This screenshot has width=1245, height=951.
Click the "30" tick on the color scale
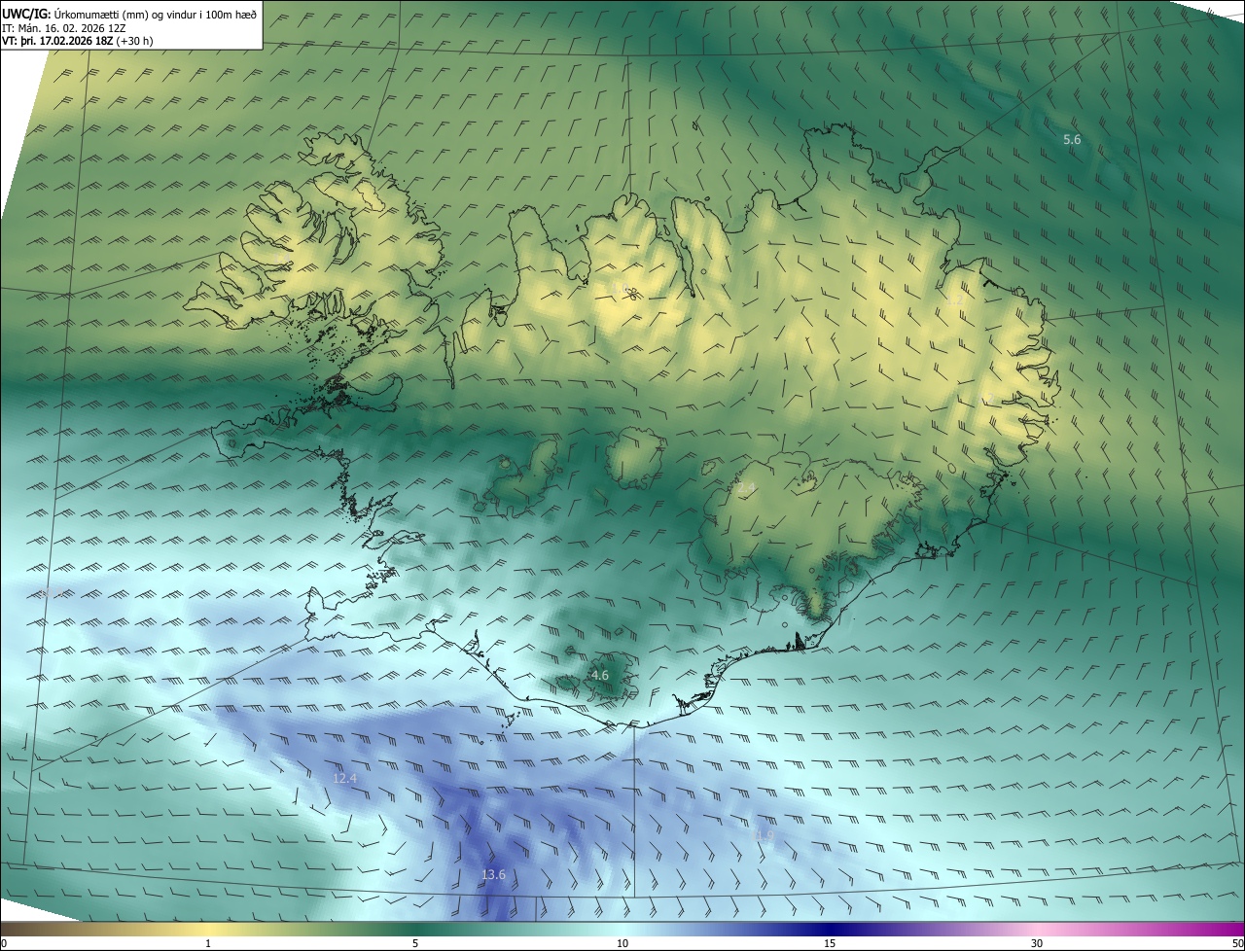(1037, 943)
